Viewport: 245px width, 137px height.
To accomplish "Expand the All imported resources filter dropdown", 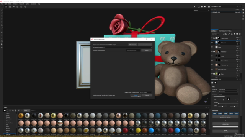I will pos(122,47).
